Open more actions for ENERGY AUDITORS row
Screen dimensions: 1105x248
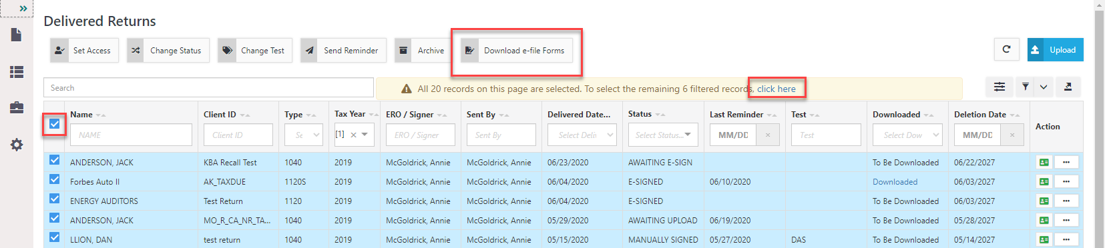(x=1066, y=201)
